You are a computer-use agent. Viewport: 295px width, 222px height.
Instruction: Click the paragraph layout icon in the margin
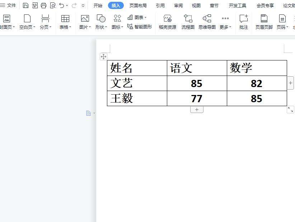tap(88, 113)
